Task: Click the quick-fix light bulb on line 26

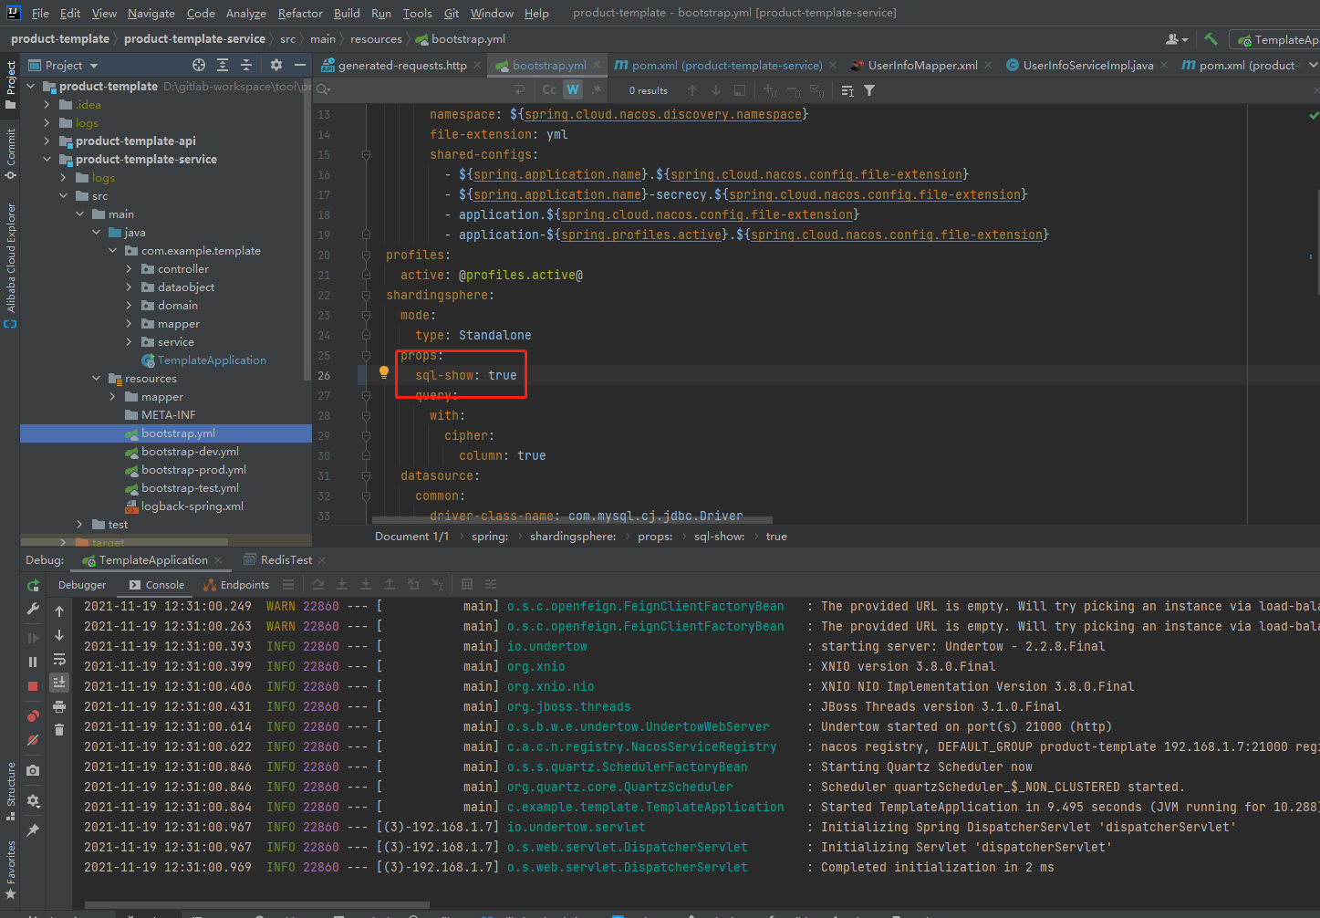Action: pos(384,372)
